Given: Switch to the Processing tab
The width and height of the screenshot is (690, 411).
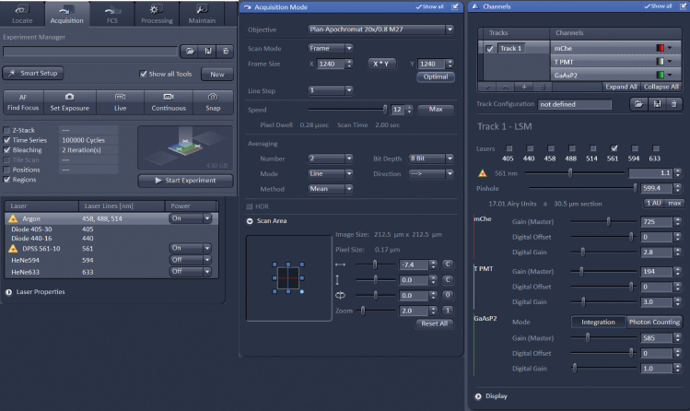Looking at the screenshot, I should (x=156, y=13).
